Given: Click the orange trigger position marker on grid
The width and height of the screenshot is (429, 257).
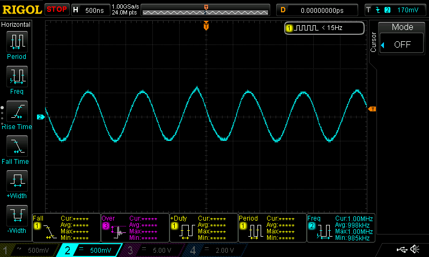Looking at the screenshot, I should 206,26.
